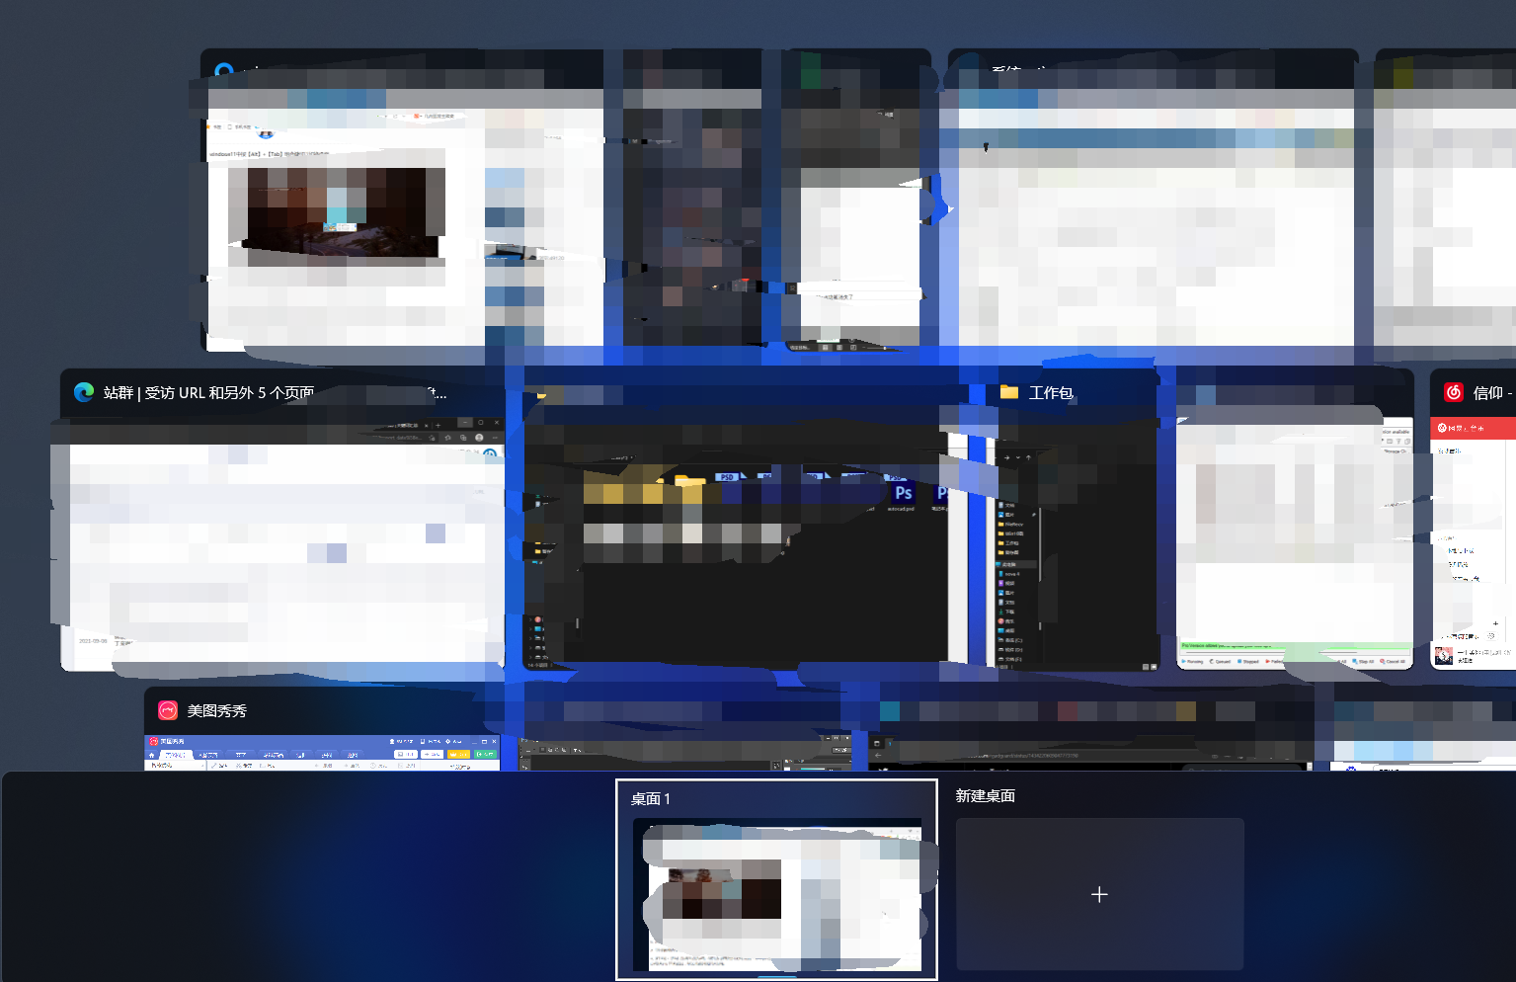Click the pin toggle beside 图片 in the sidebar

[x=1034, y=515]
